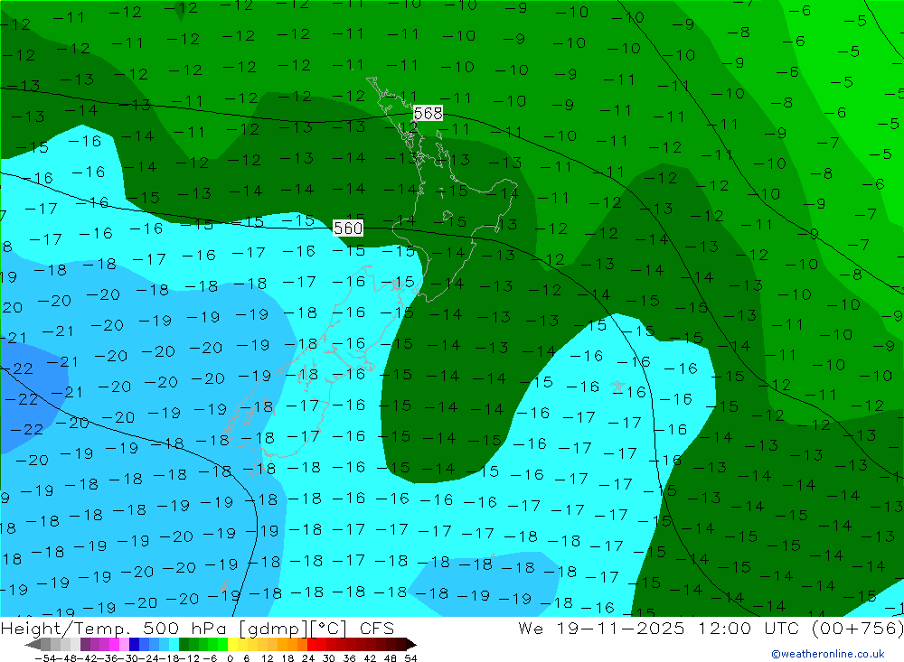The height and width of the screenshot is (662, 904).
Task: Click the left gray arrow end of legend
Action: coord(33,645)
